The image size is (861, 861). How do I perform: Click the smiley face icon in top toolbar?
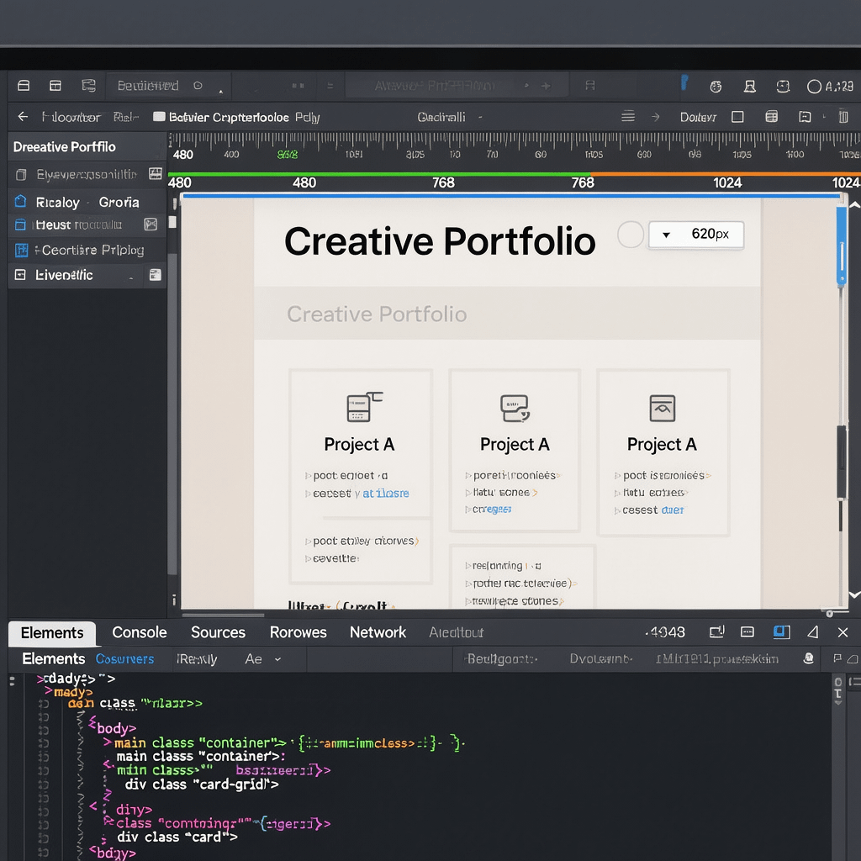[783, 86]
